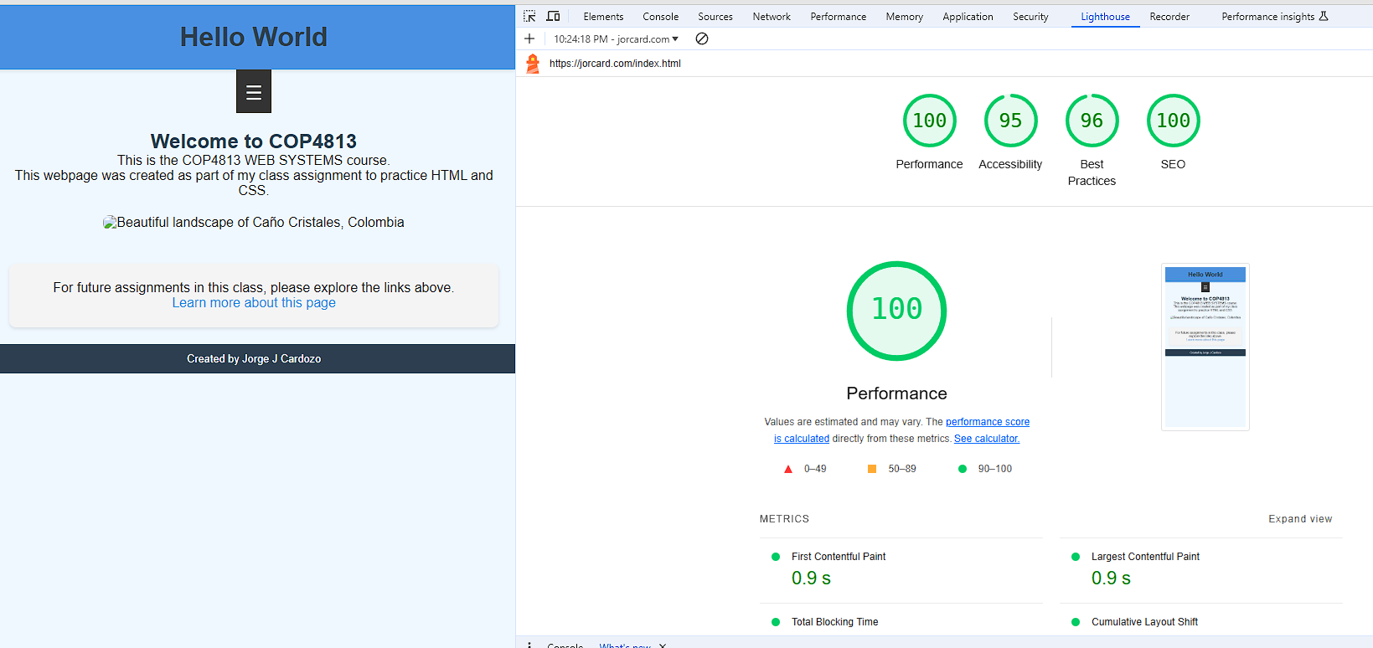Expand the First Contentful Paint metric

838,557
